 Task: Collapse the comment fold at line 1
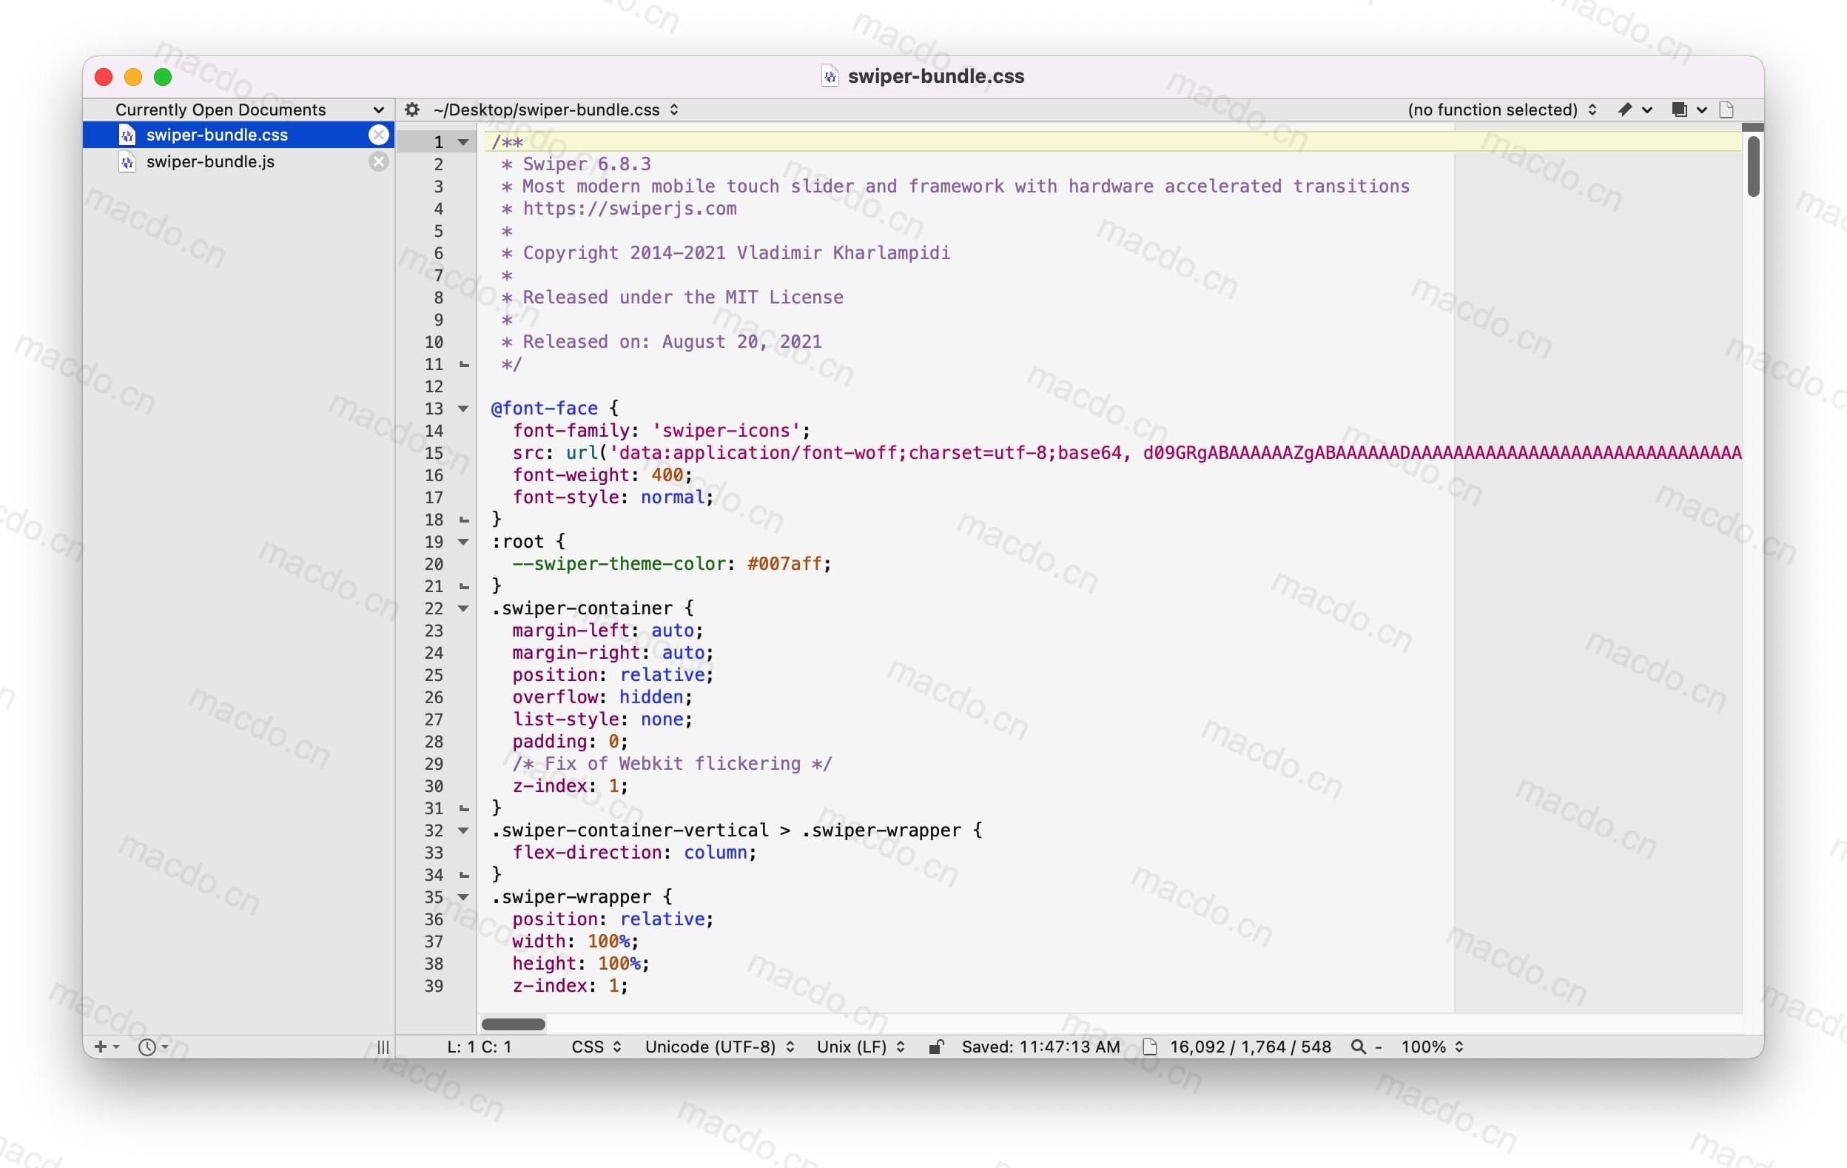click(x=463, y=142)
